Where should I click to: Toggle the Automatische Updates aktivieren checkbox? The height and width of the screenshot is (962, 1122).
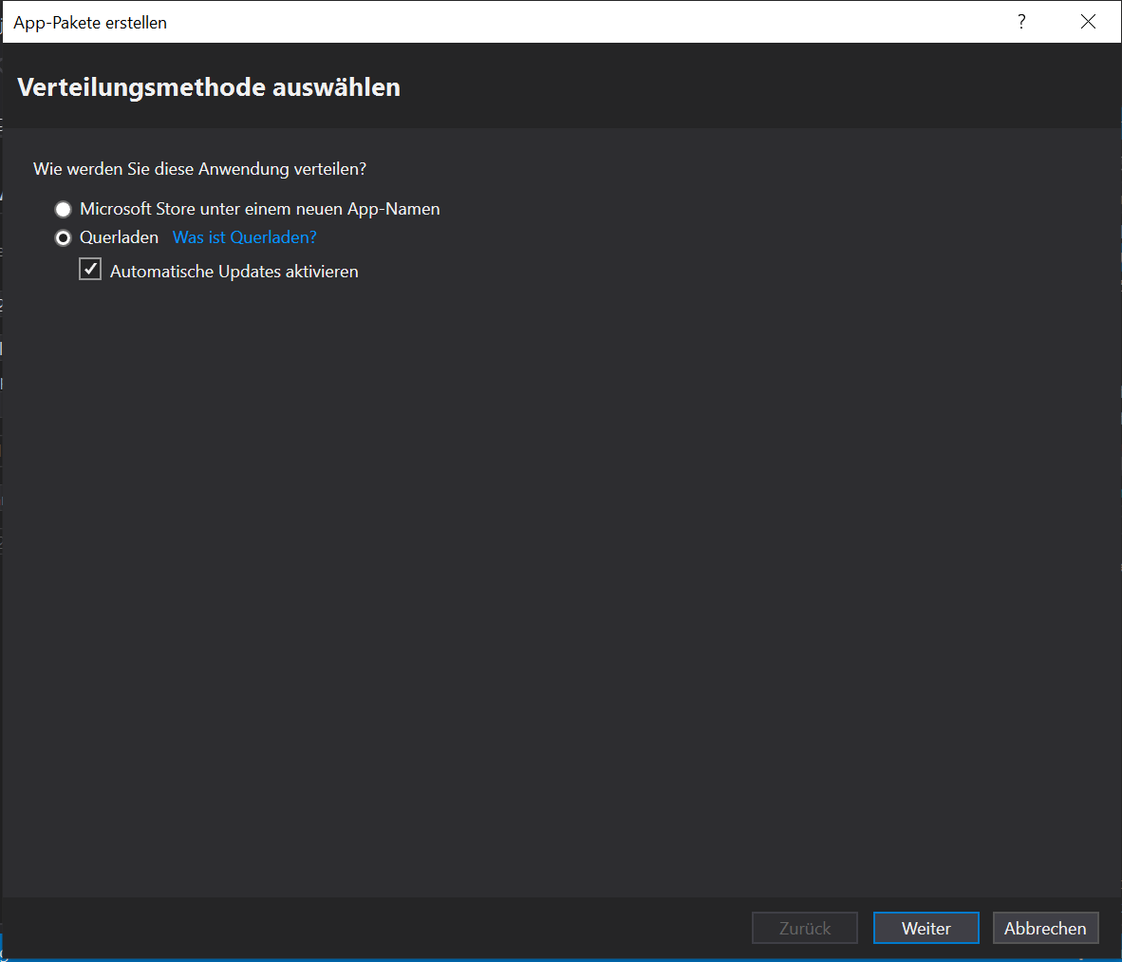(x=90, y=270)
